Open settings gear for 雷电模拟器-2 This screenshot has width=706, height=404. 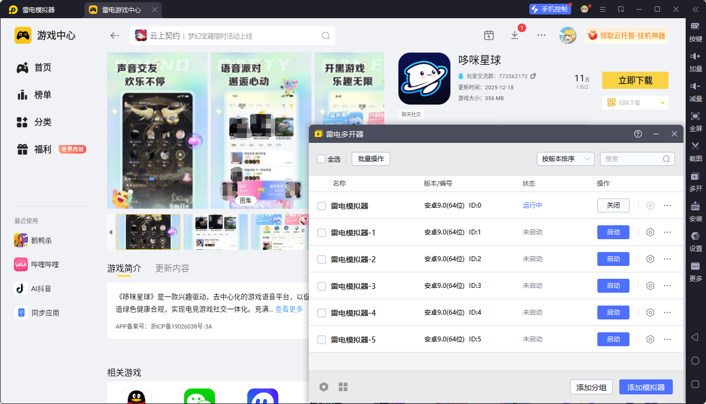650,259
